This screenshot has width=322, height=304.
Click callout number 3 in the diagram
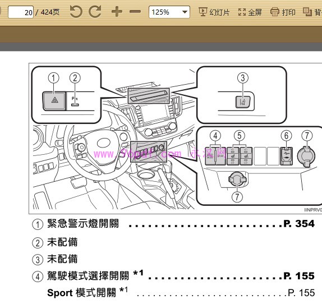pos(243,78)
